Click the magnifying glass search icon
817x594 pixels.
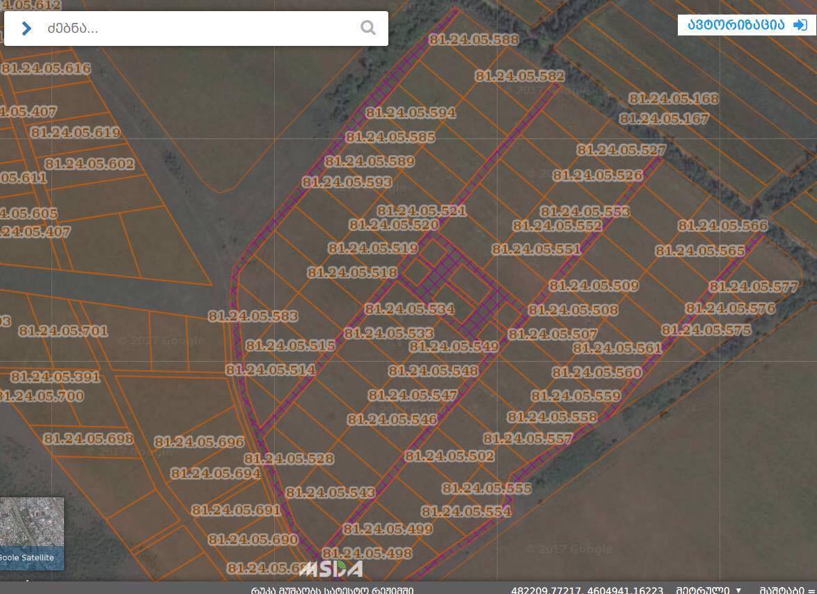tap(368, 28)
